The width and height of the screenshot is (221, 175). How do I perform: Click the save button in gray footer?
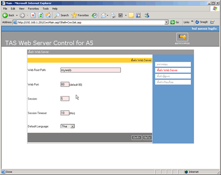(x=137, y=137)
